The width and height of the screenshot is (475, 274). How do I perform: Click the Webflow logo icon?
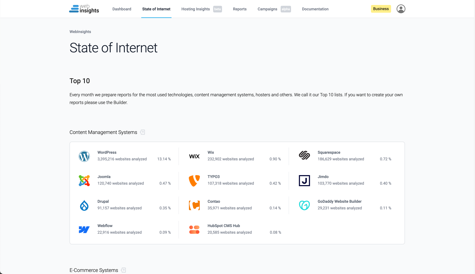84,230
